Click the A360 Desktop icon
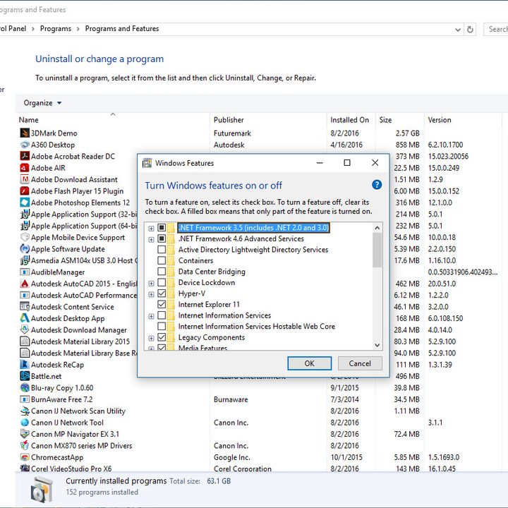 tap(25, 145)
